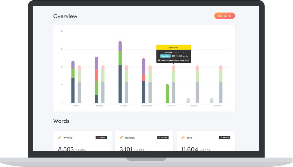This screenshot has width=293, height=167.
Task: Select Monday's red bar segment
Action: [96, 75]
